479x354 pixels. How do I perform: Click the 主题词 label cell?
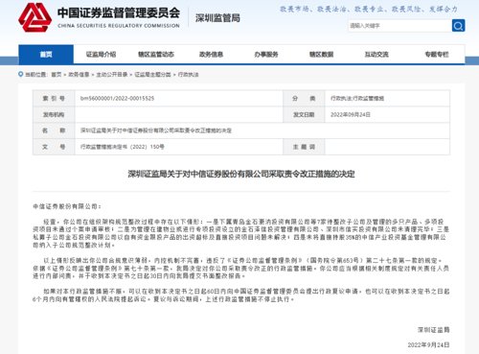click(304, 147)
